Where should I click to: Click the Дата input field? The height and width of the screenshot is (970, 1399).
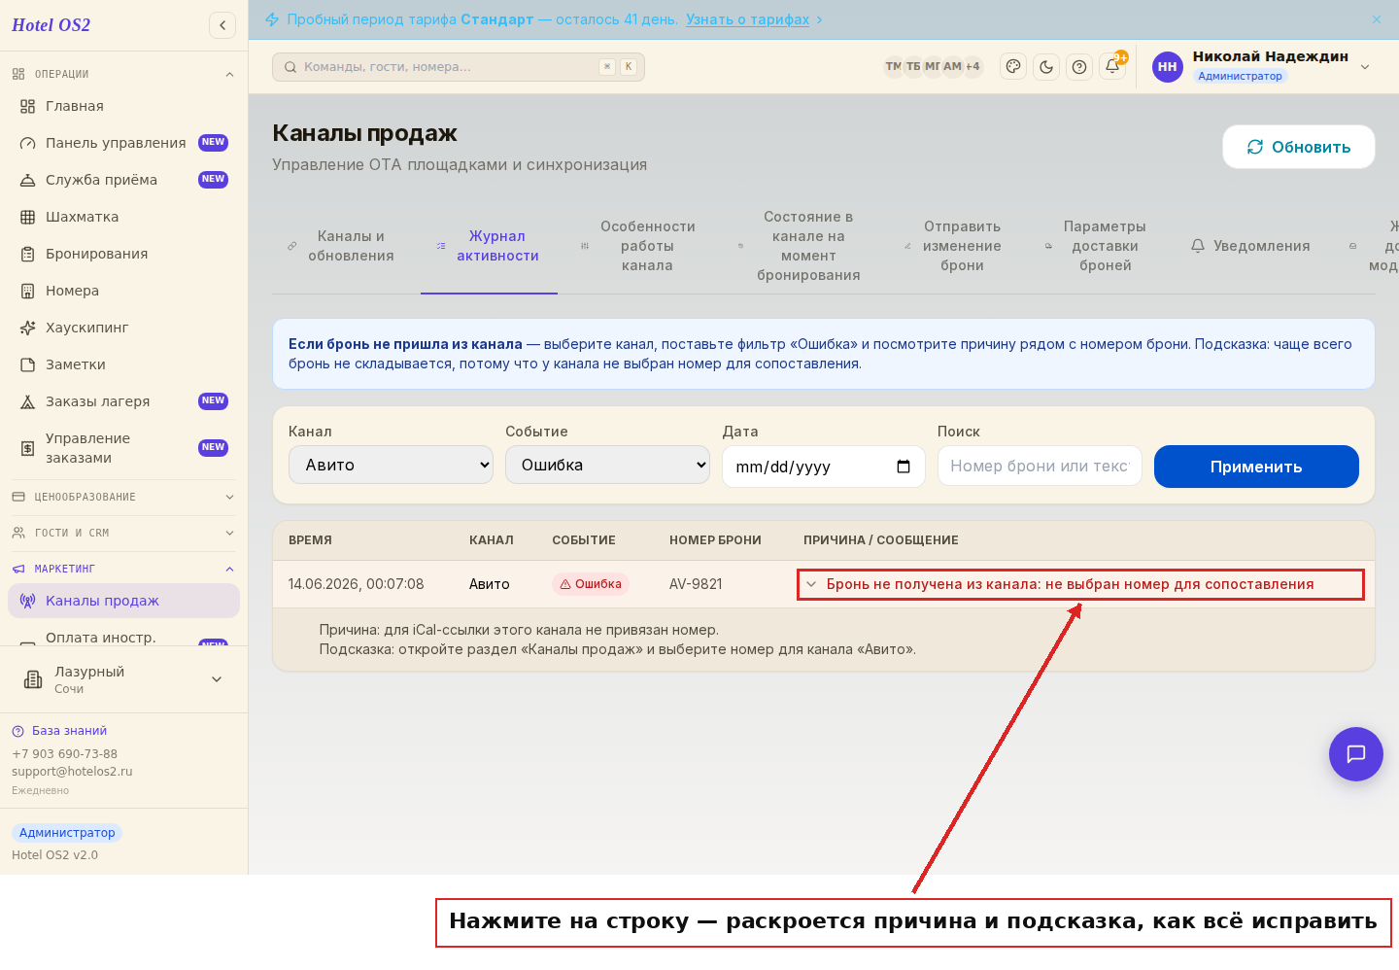click(823, 467)
